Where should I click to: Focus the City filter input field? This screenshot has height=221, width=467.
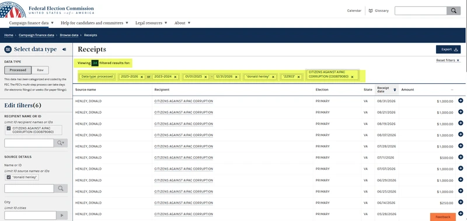point(30,215)
